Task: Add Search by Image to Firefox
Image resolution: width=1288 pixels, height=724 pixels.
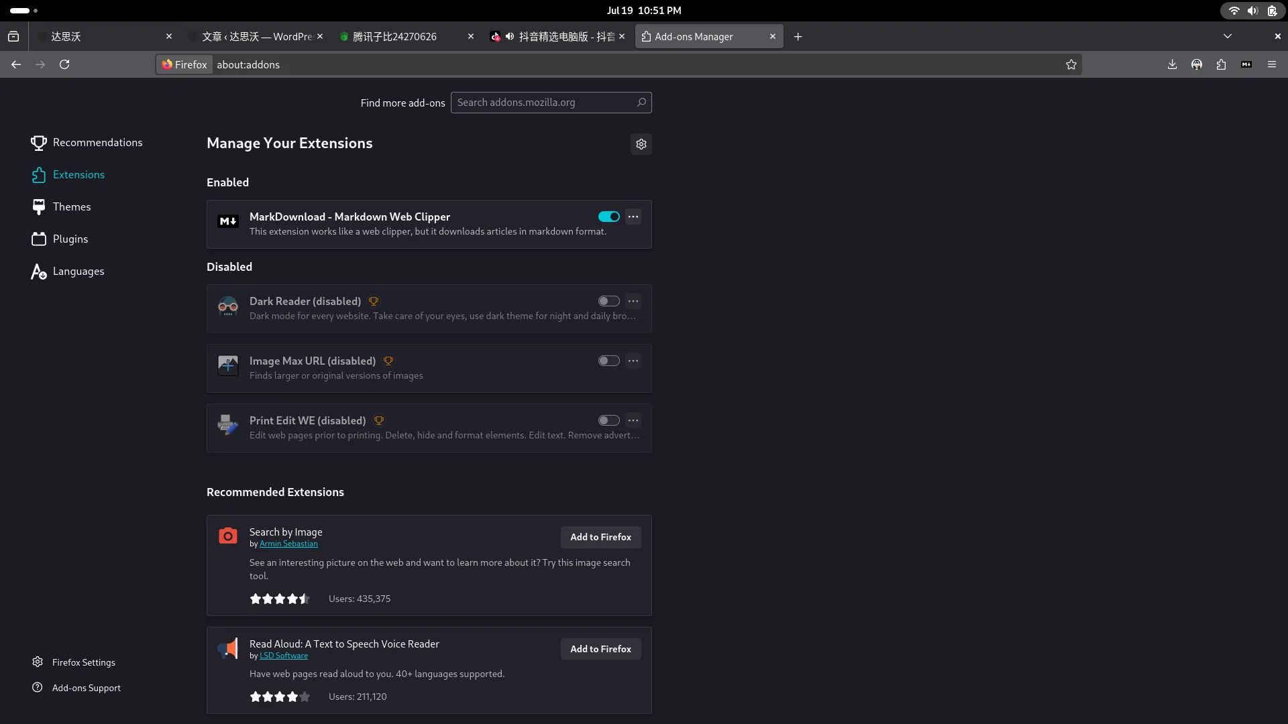Action: point(600,537)
